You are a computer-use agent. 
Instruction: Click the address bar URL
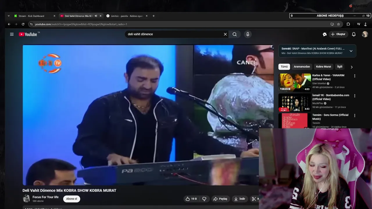point(81,24)
